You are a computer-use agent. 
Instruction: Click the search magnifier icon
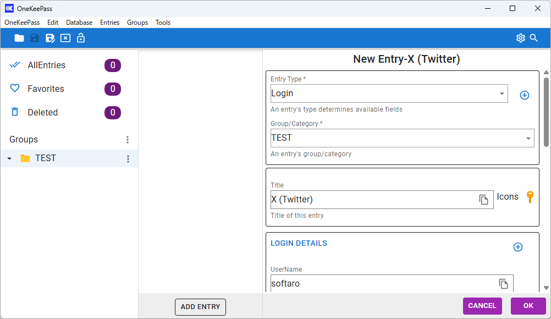[533, 38]
